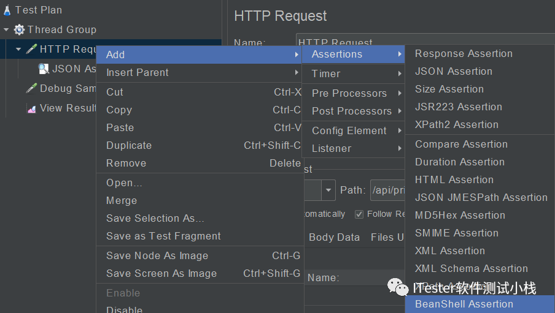Choose Cut from the context menu
The height and width of the screenshot is (313, 555).
click(199, 92)
